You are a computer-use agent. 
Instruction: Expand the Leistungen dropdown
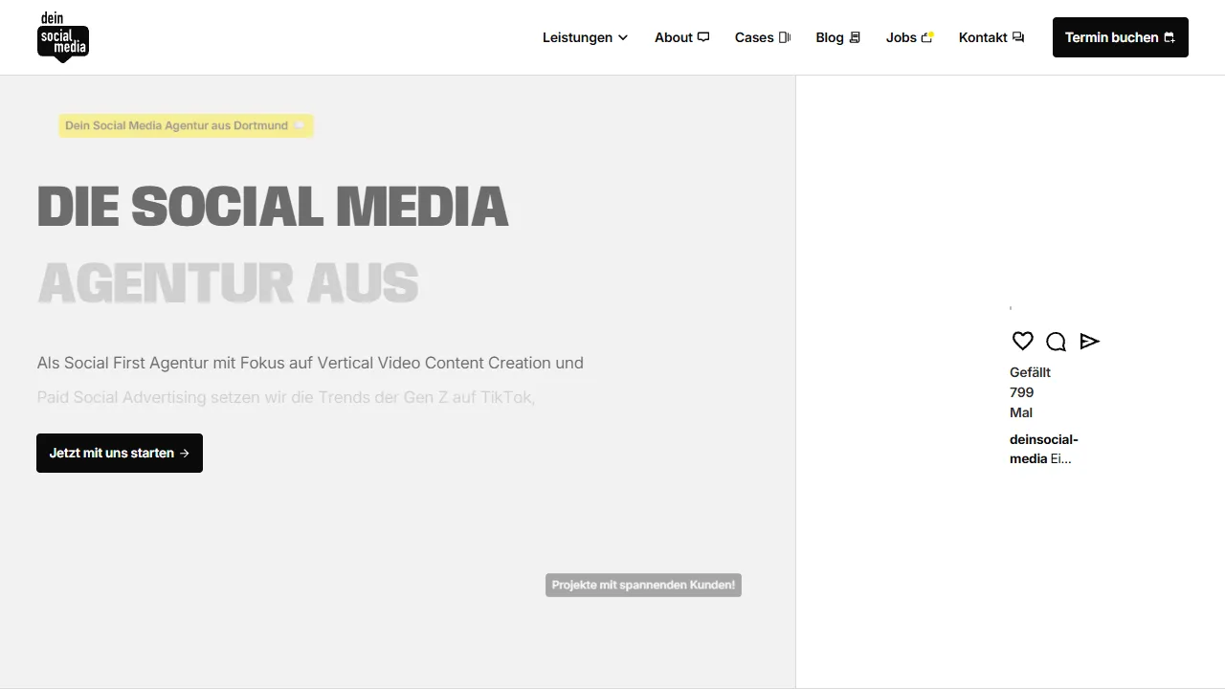[x=585, y=37]
